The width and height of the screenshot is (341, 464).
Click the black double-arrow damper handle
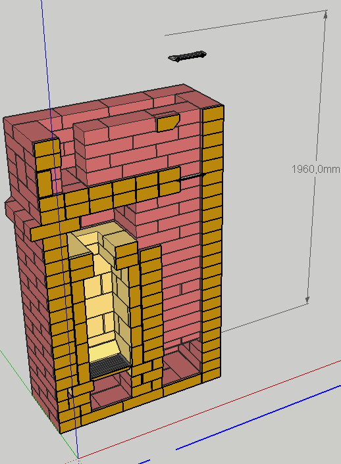pyautogui.click(x=192, y=177)
